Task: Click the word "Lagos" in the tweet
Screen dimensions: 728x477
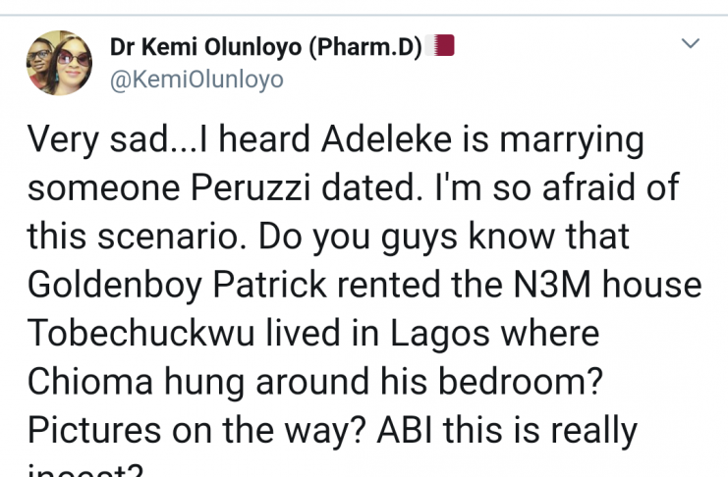Action: click(424, 333)
